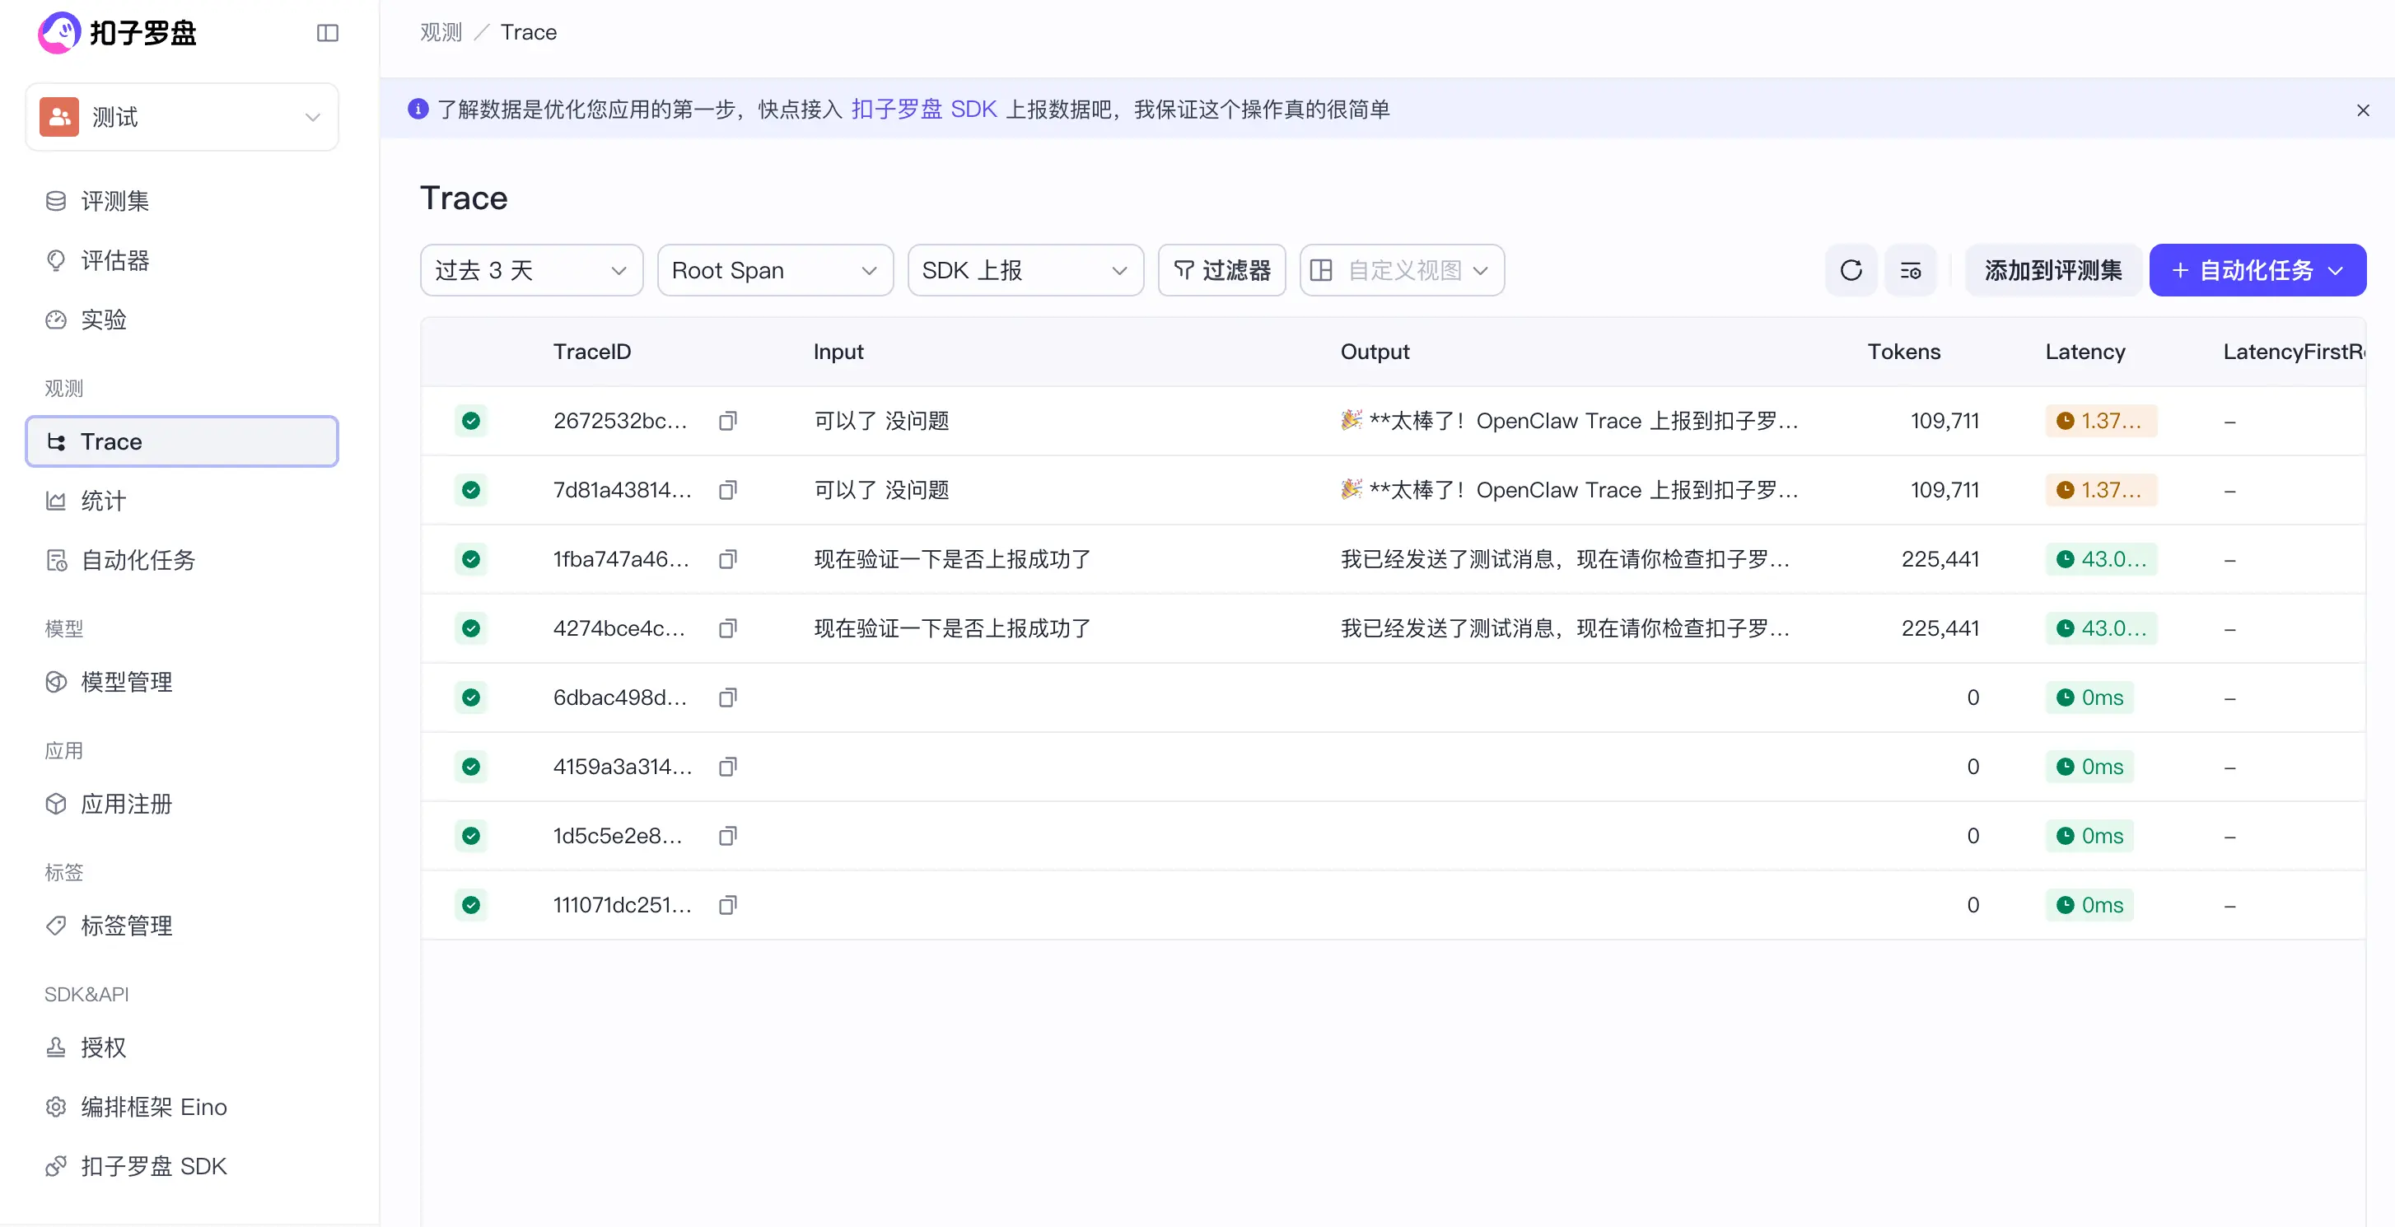Click the 自动化任务 primary button

pos(2257,270)
